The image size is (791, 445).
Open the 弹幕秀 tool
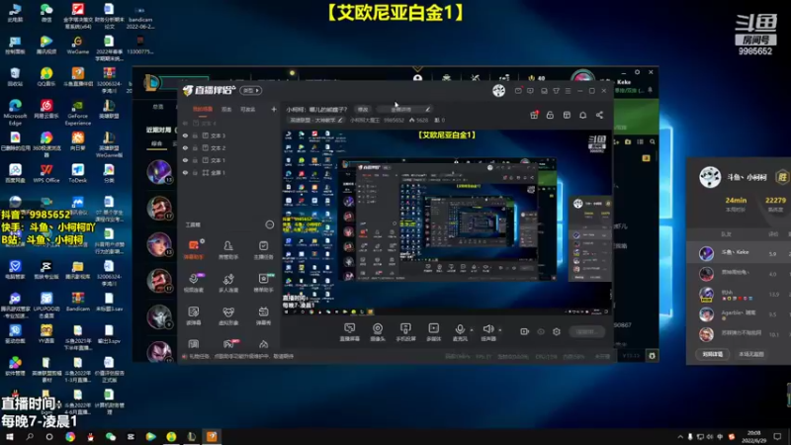263,315
